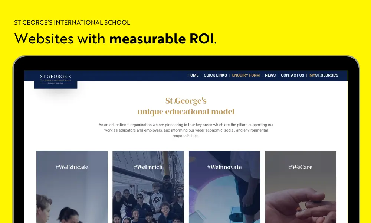Open the #WeCare card title
The height and width of the screenshot is (223, 371).
click(301, 167)
